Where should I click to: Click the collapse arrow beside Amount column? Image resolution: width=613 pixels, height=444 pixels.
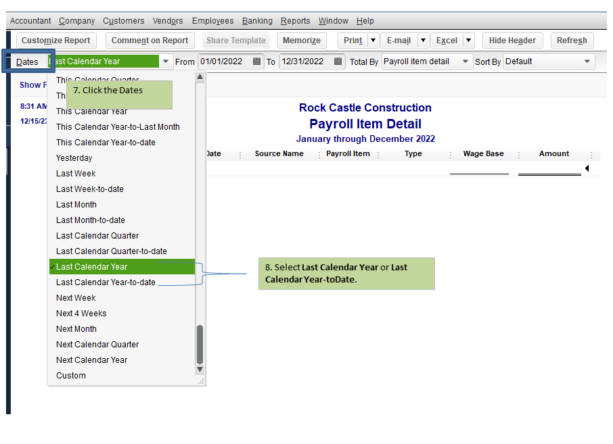tap(587, 168)
